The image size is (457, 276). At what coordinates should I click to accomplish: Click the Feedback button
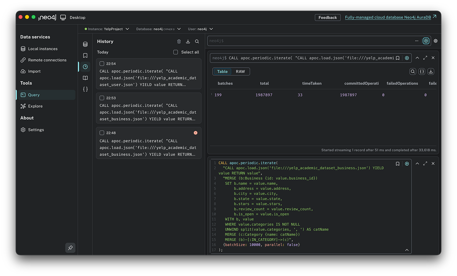[x=327, y=17]
